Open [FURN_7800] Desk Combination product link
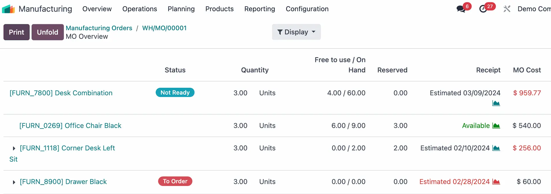This screenshot has height=194, width=551. pyautogui.click(x=61, y=93)
